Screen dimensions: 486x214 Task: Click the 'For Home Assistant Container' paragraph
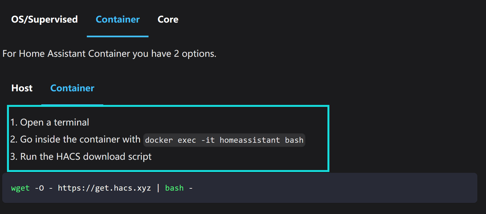click(x=109, y=54)
